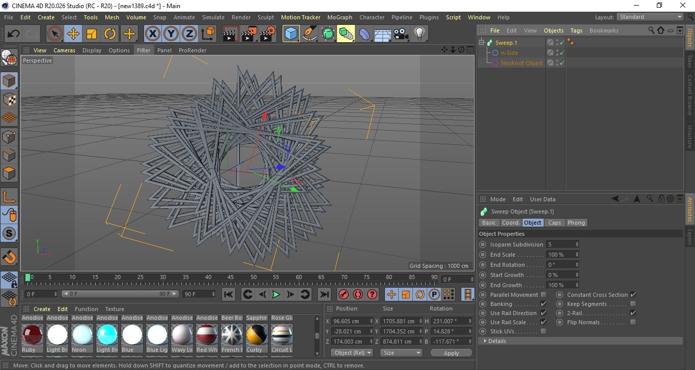Switch to the Caps tab
695x370 pixels.
[554, 223]
